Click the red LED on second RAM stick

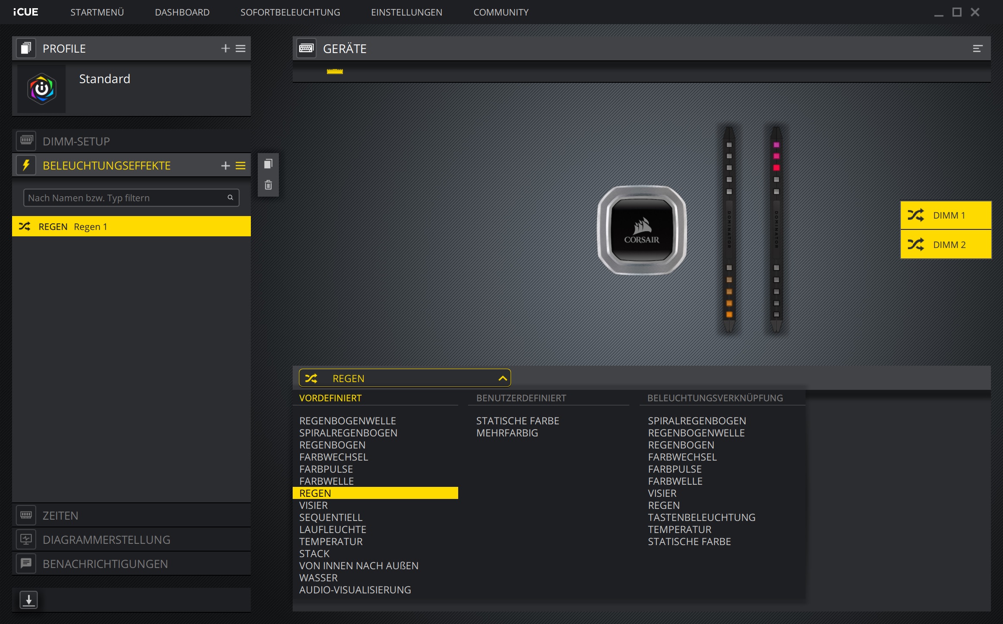(x=776, y=167)
